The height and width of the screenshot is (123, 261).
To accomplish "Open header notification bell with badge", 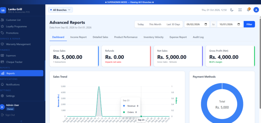I will pyautogui.click(x=248, y=10).
